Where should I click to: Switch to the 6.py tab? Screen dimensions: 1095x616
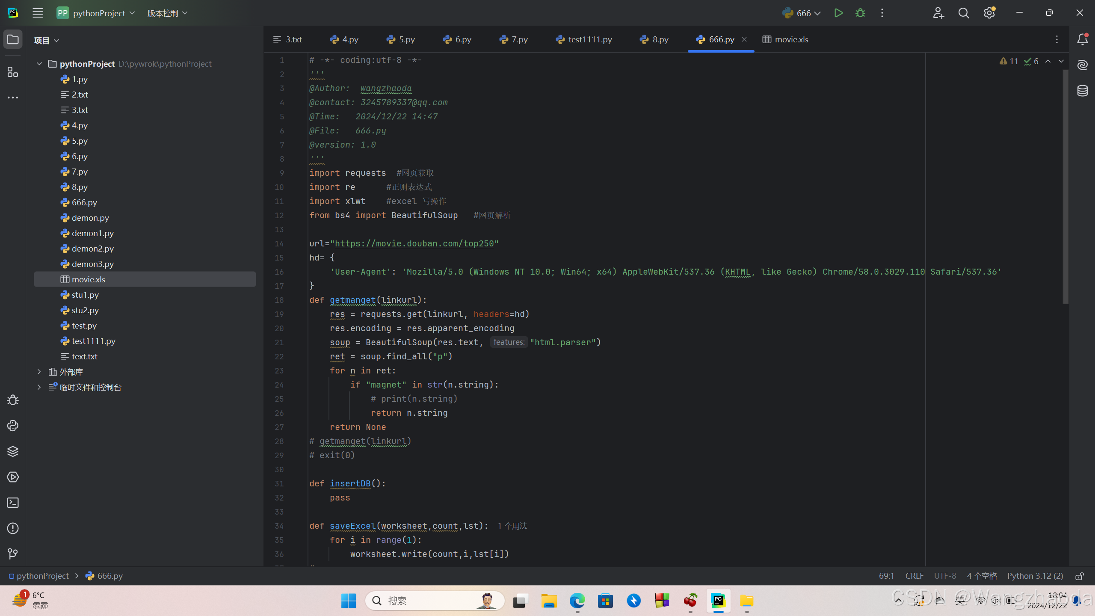point(457,39)
